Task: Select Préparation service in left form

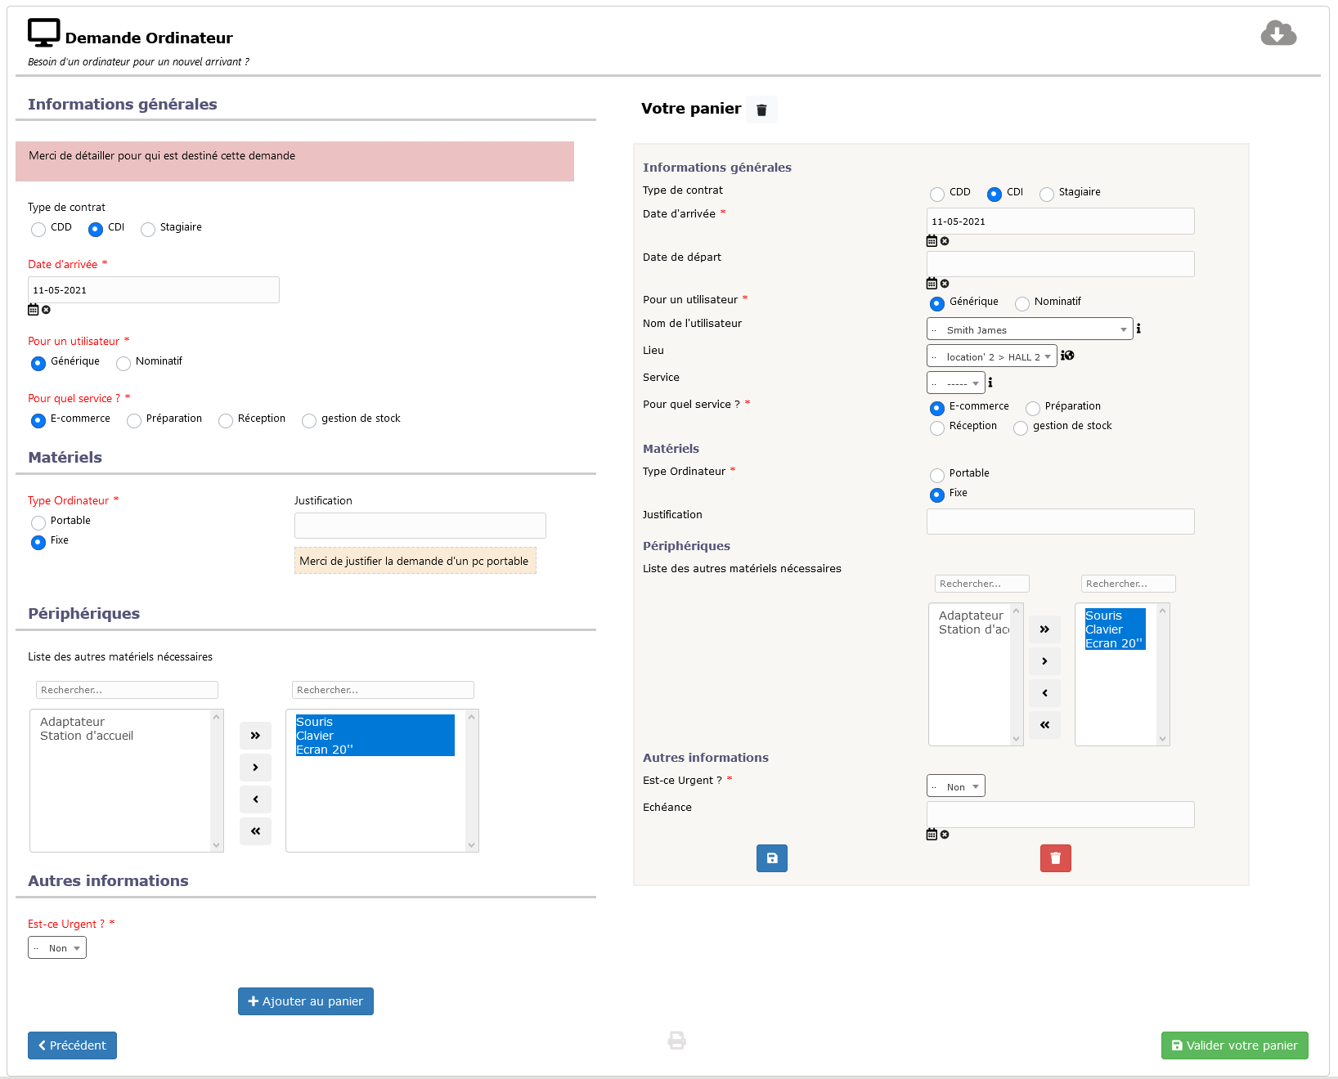Action: 134,421
